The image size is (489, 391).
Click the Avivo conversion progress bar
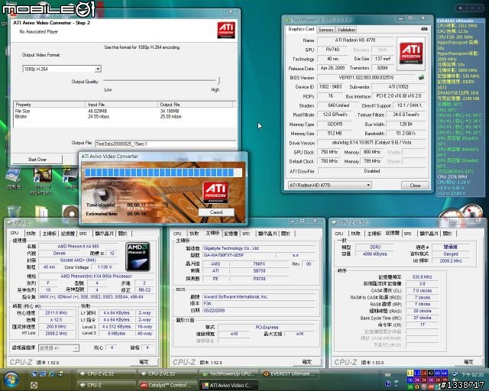tap(163, 173)
